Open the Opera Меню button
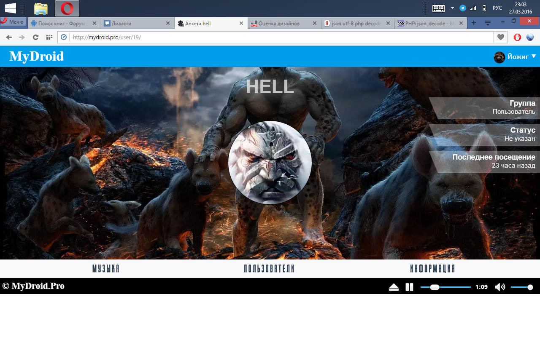 [13, 22]
